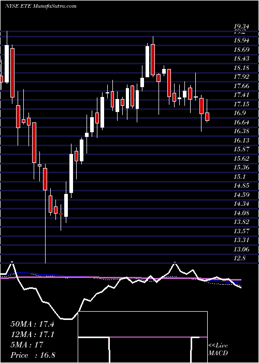The height and width of the screenshot is (363, 259).
Task: Click the 17.92 price axis label
Action: pos(241,77)
